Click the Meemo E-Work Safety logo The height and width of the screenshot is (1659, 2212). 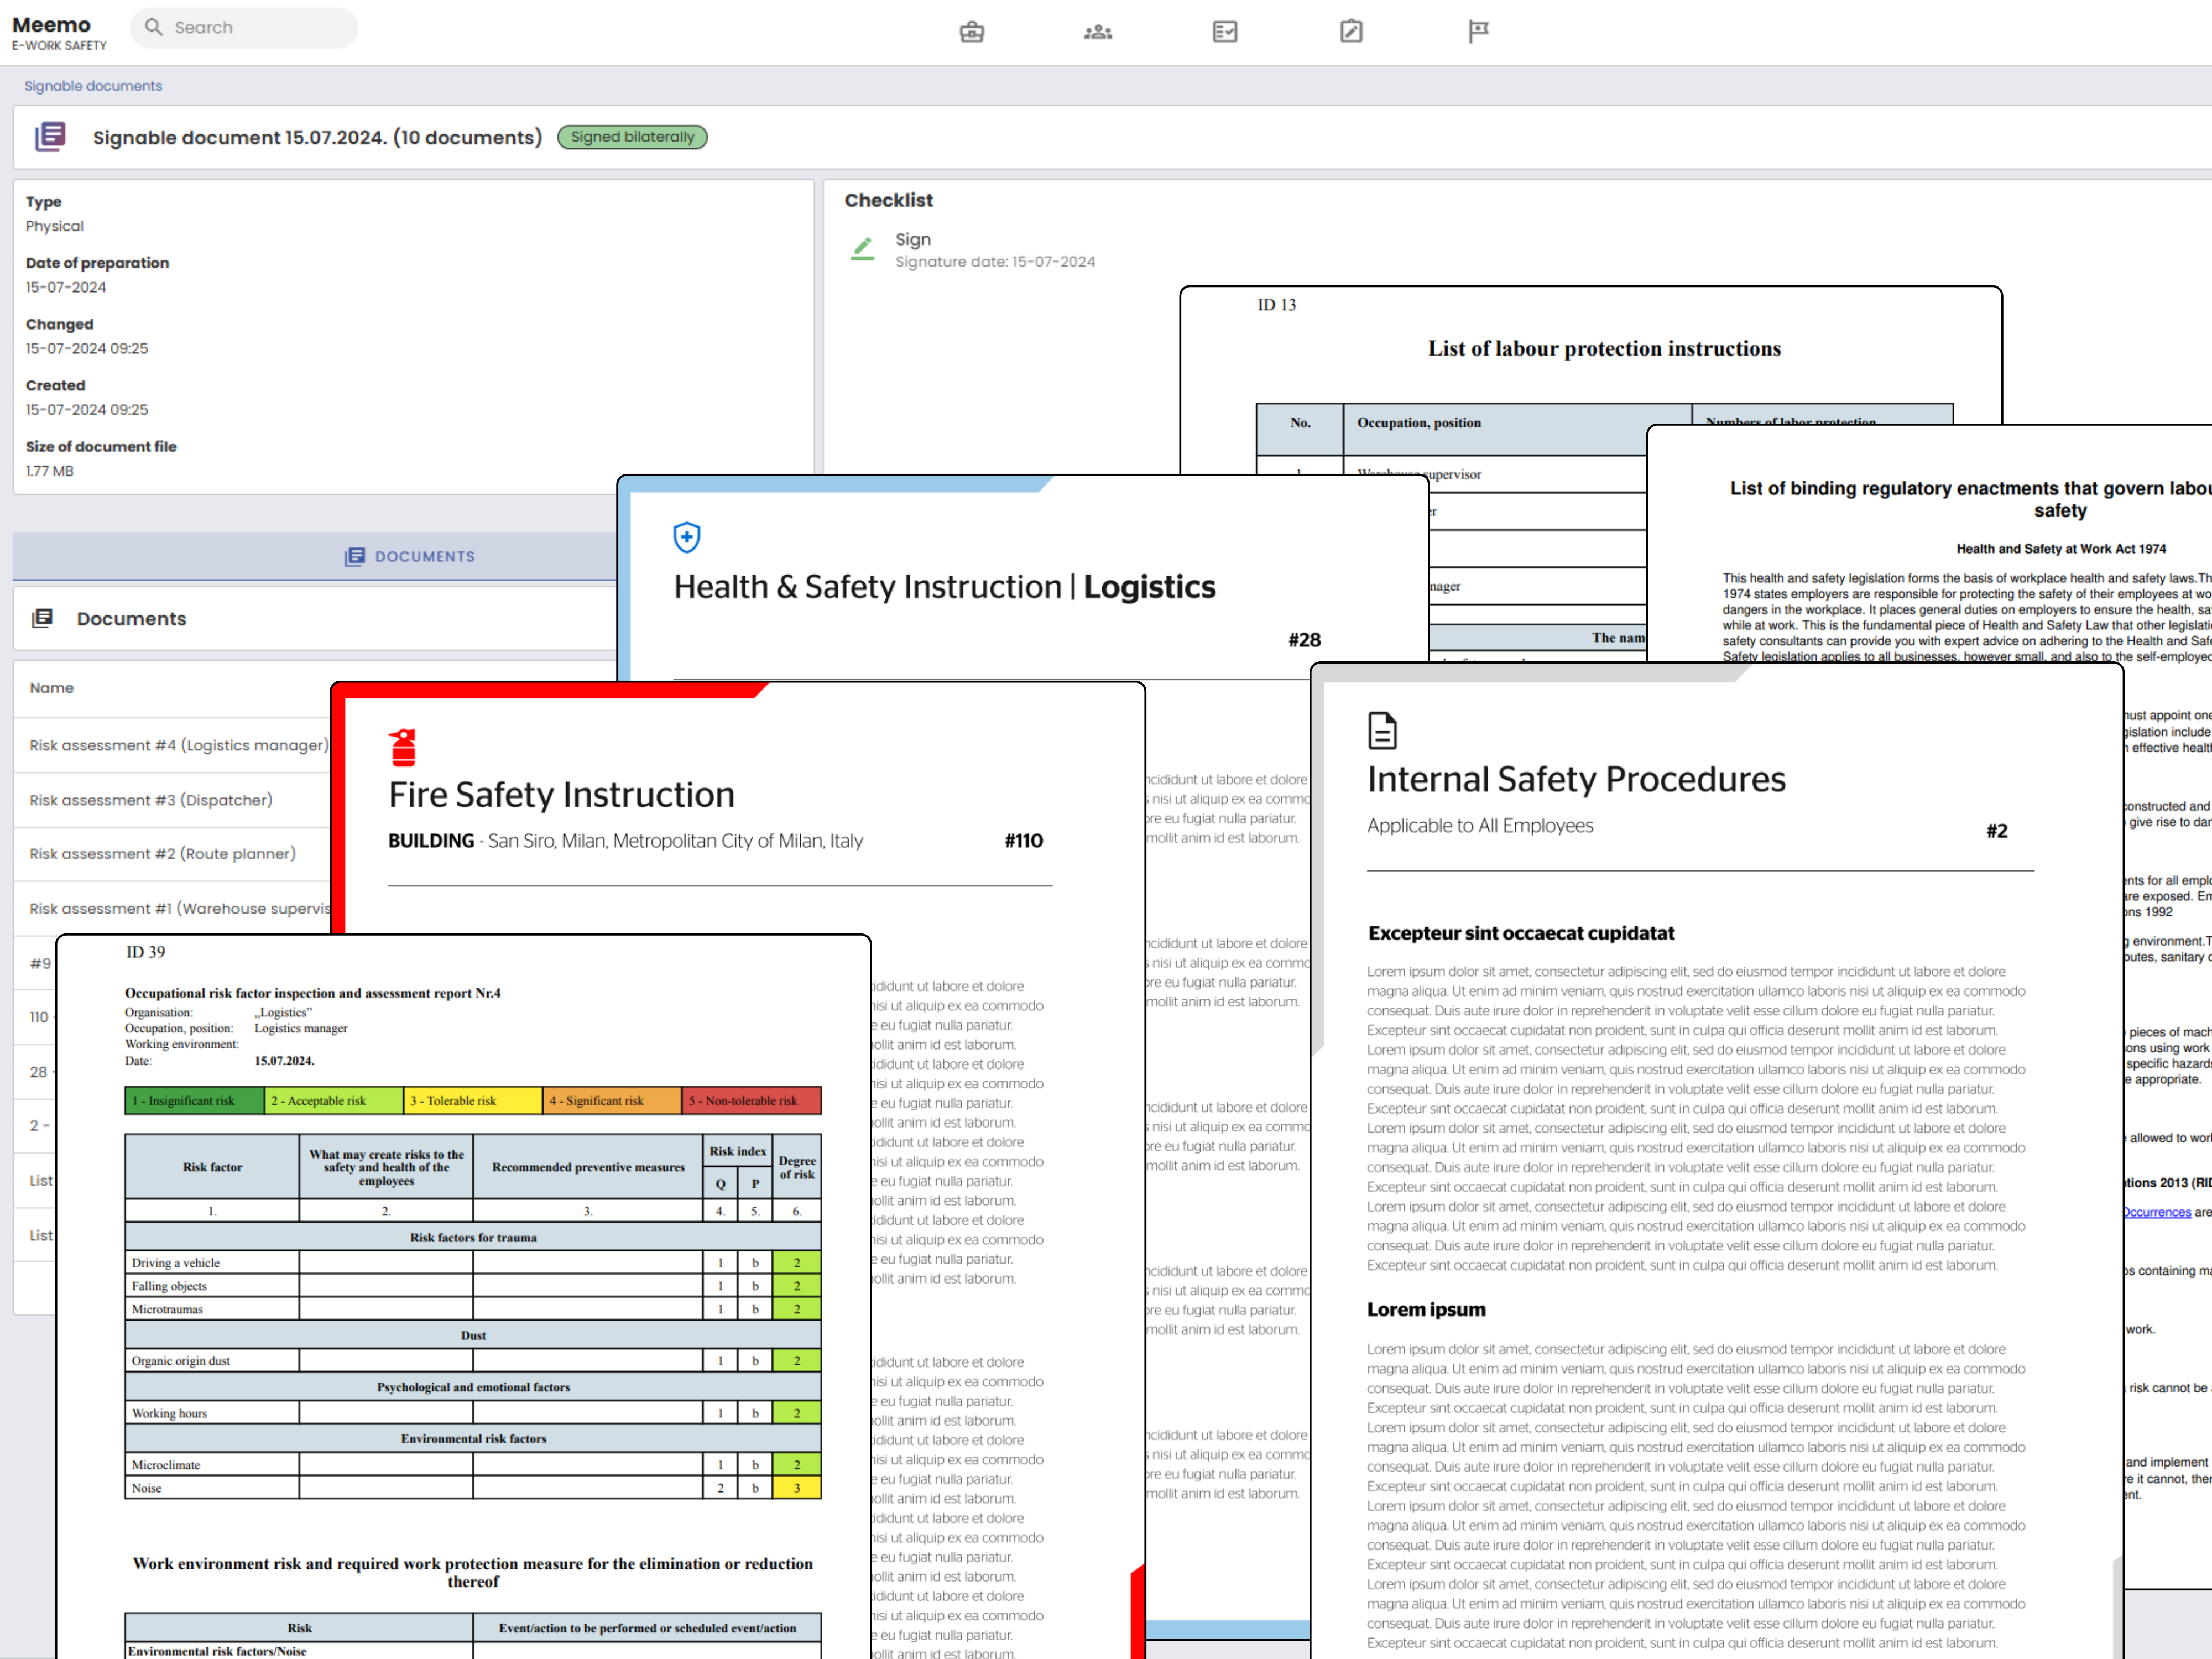click(58, 32)
